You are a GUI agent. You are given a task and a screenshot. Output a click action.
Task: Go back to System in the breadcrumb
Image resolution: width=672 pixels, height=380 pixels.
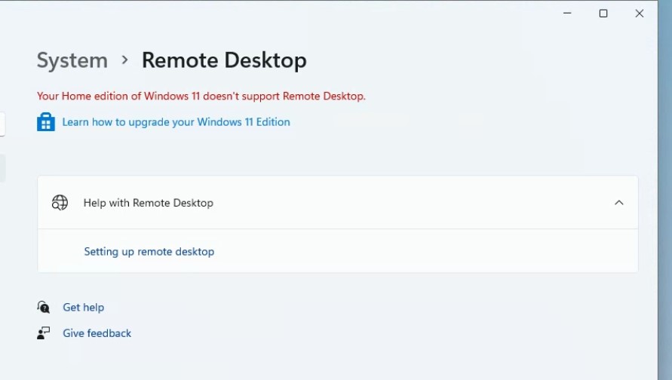pos(72,60)
